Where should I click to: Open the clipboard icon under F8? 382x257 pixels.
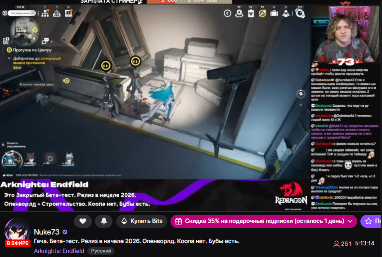coord(251,13)
